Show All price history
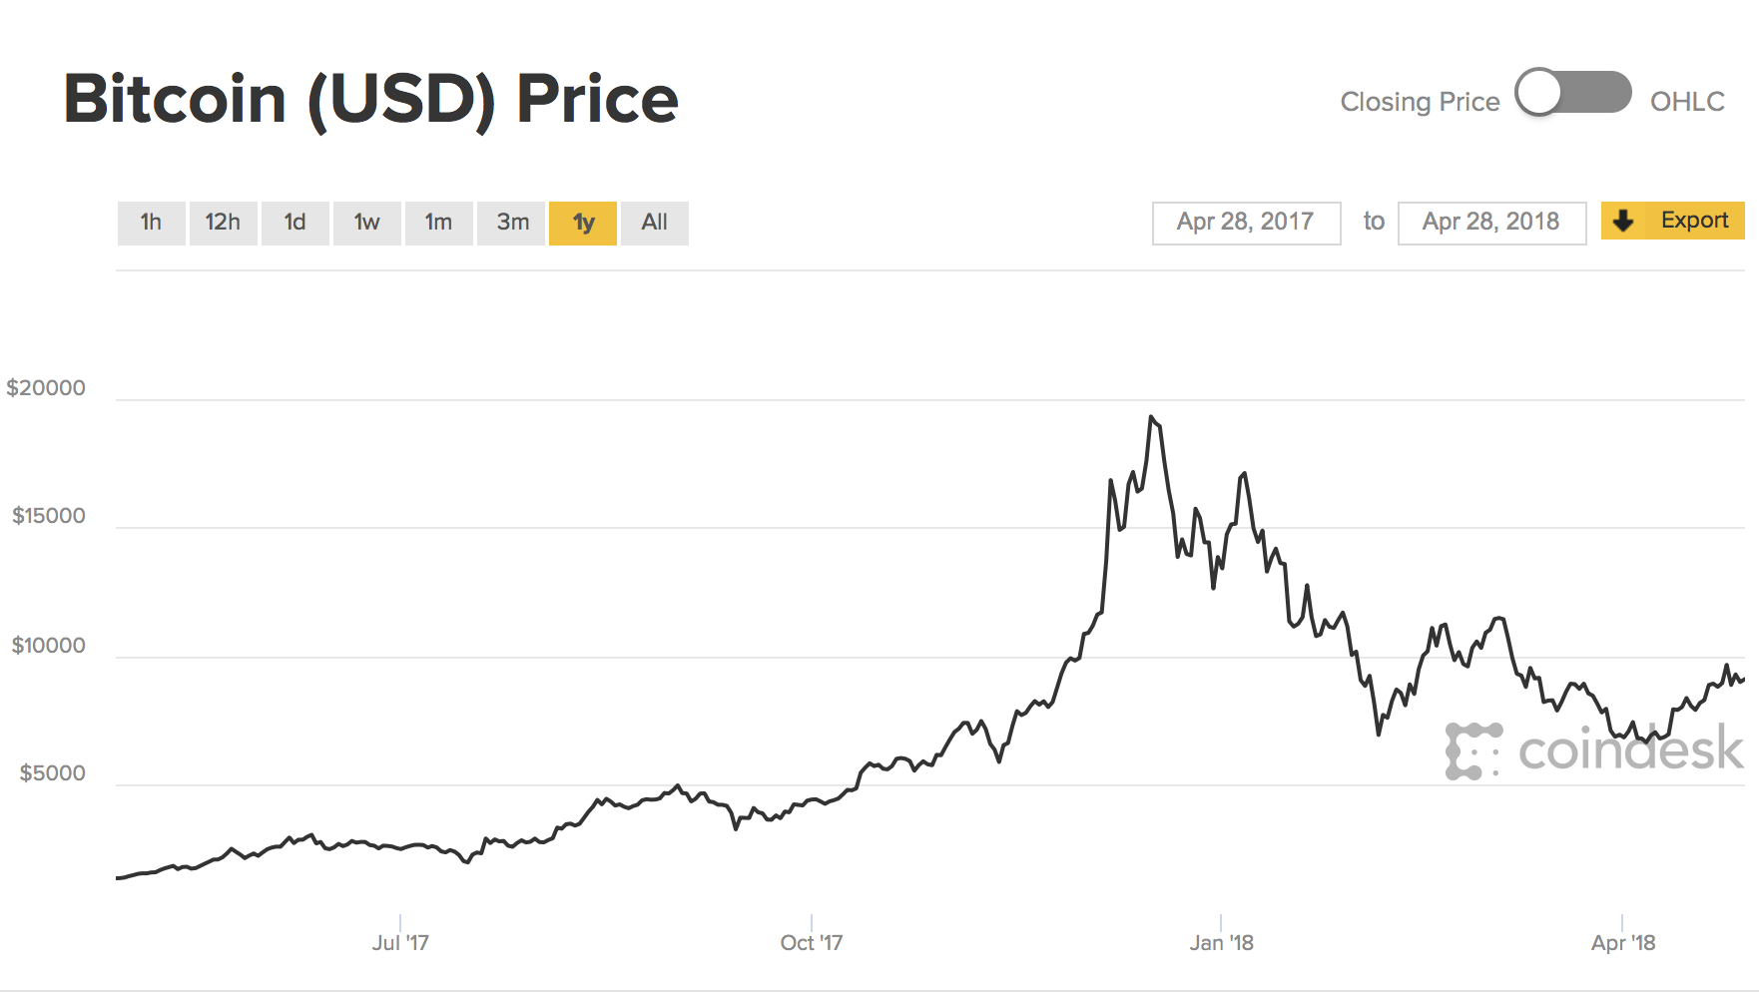The height and width of the screenshot is (992, 1759). pos(654,223)
